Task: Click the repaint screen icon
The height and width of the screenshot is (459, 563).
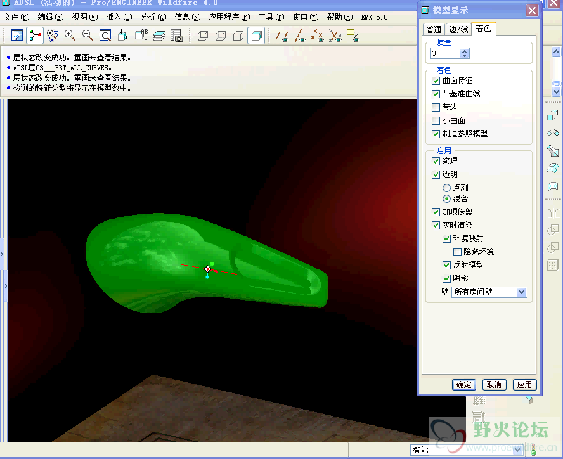Action: pyautogui.click(x=17, y=36)
